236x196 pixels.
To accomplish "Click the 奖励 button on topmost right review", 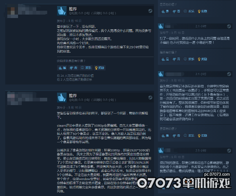I will pos(203,11).
